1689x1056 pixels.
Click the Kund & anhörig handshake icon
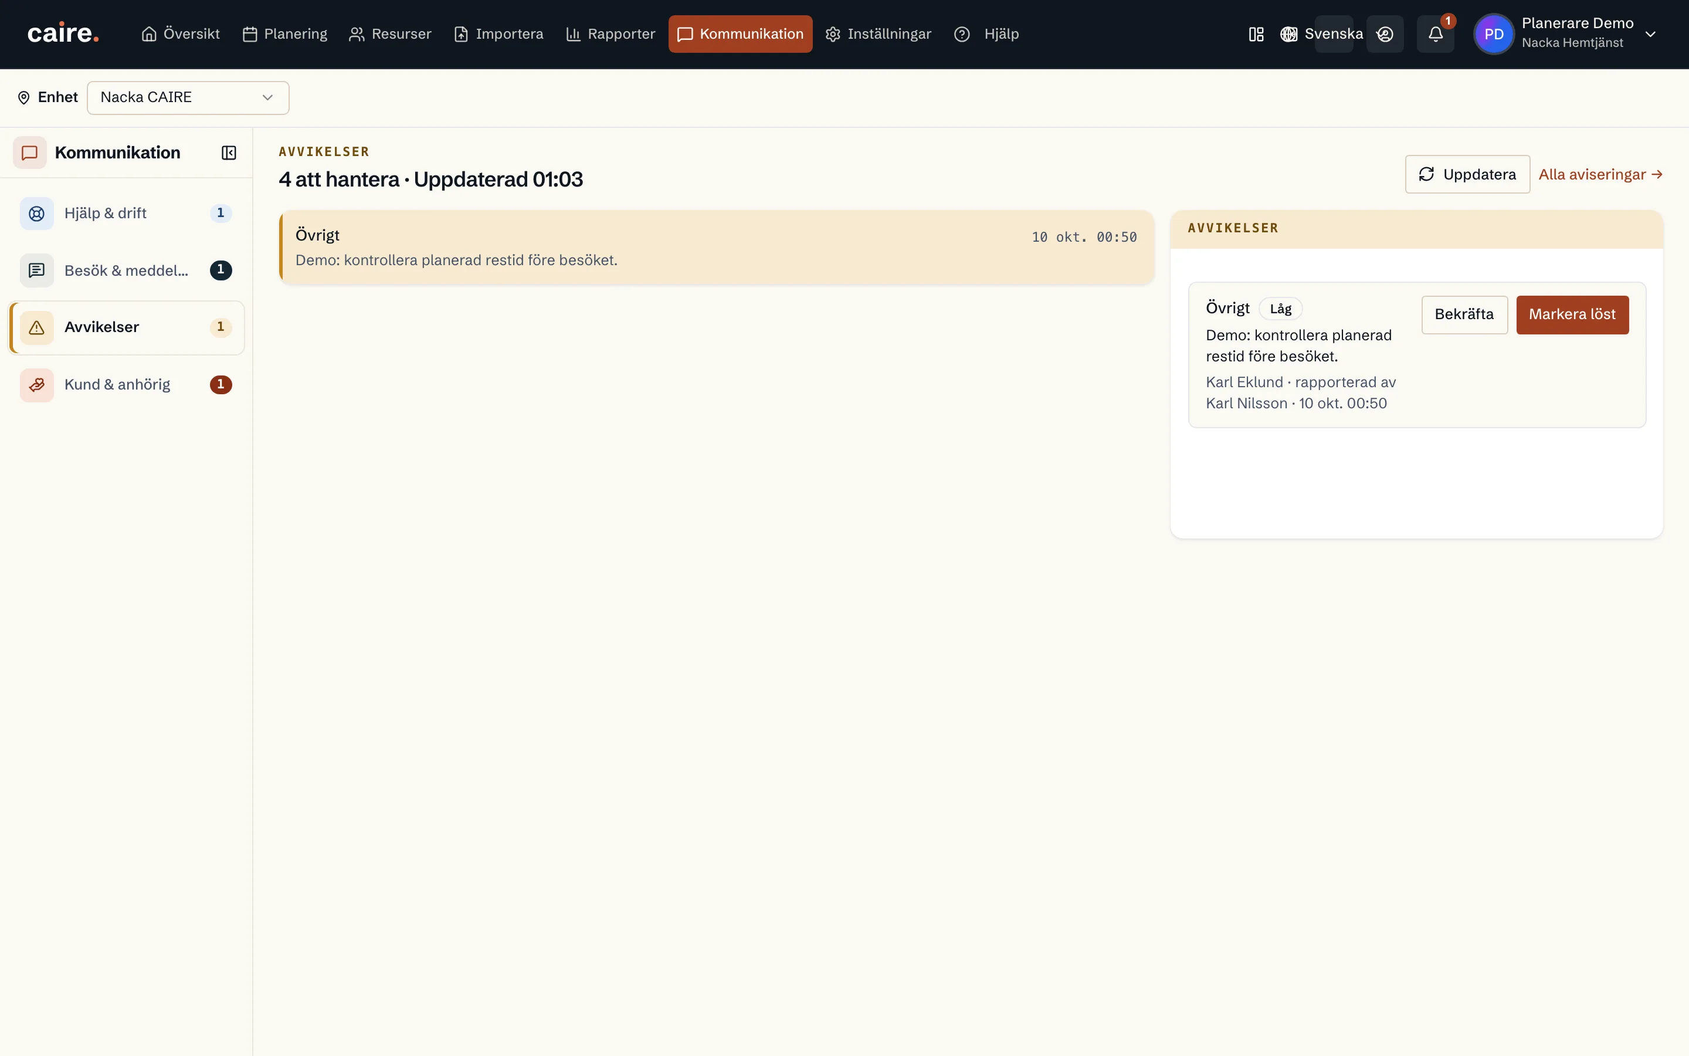pyautogui.click(x=37, y=385)
